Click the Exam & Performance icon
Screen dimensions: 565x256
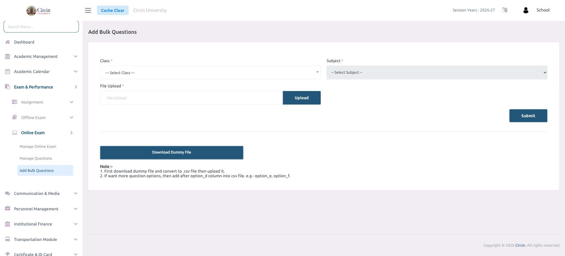tap(8, 87)
